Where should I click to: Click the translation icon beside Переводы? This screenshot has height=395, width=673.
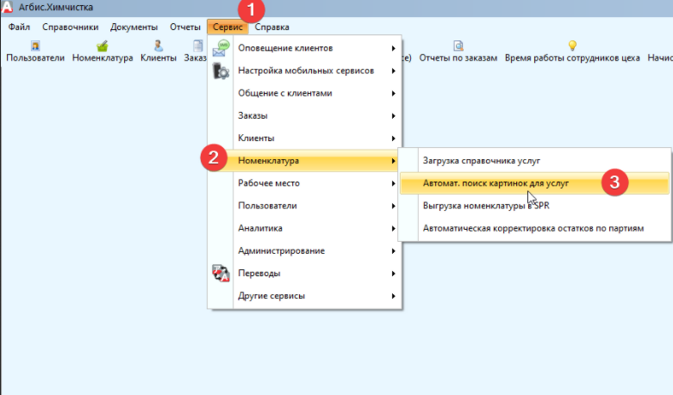coord(221,274)
